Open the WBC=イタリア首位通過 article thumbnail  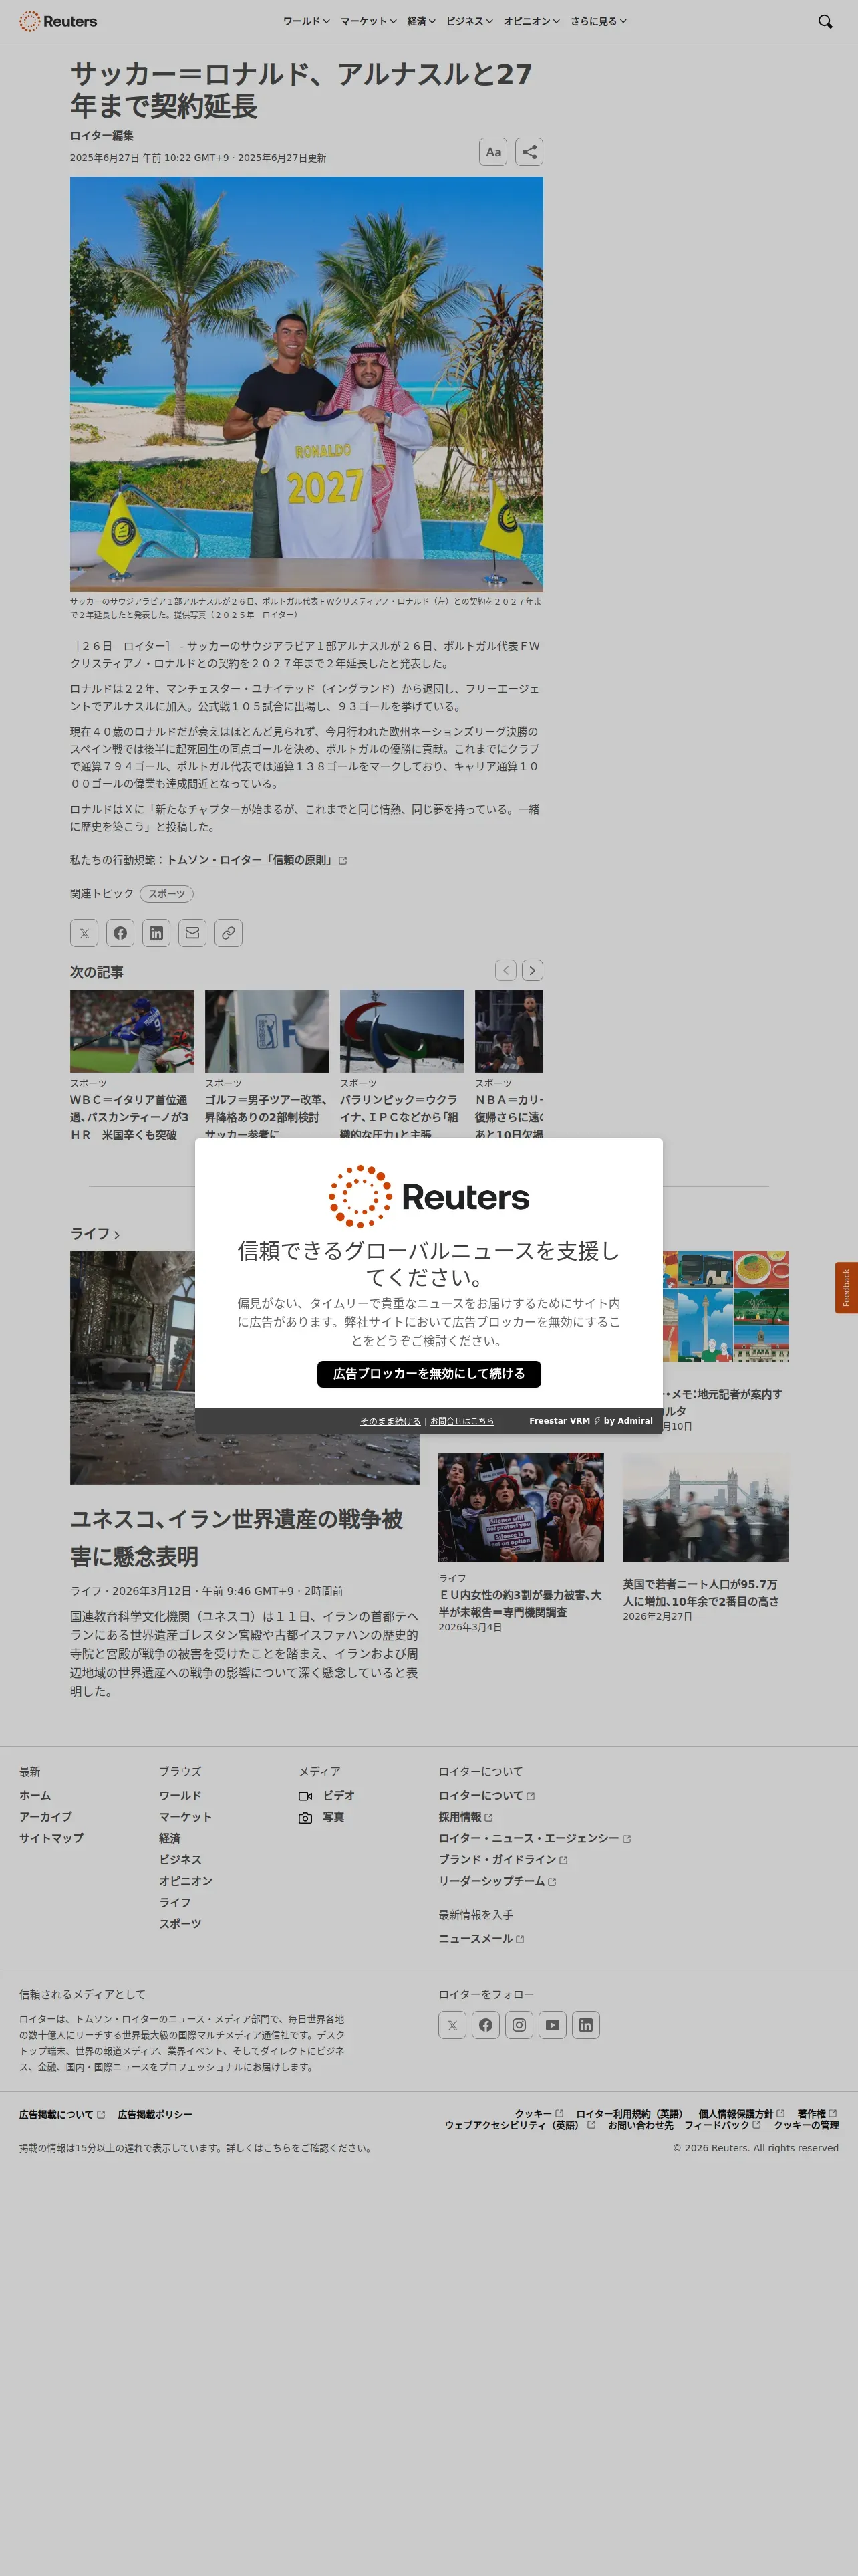pyautogui.click(x=132, y=1031)
